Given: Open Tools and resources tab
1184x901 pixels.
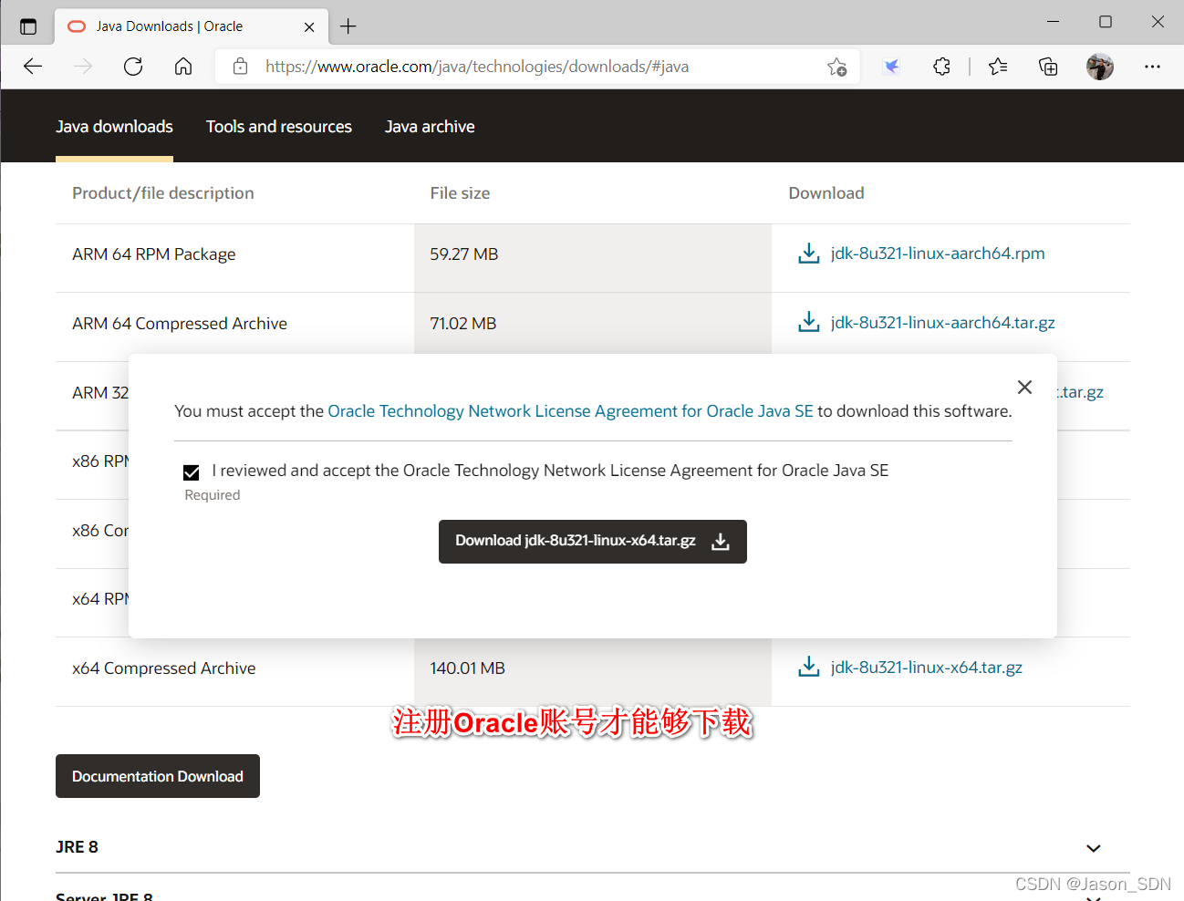Looking at the screenshot, I should (x=279, y=127).
